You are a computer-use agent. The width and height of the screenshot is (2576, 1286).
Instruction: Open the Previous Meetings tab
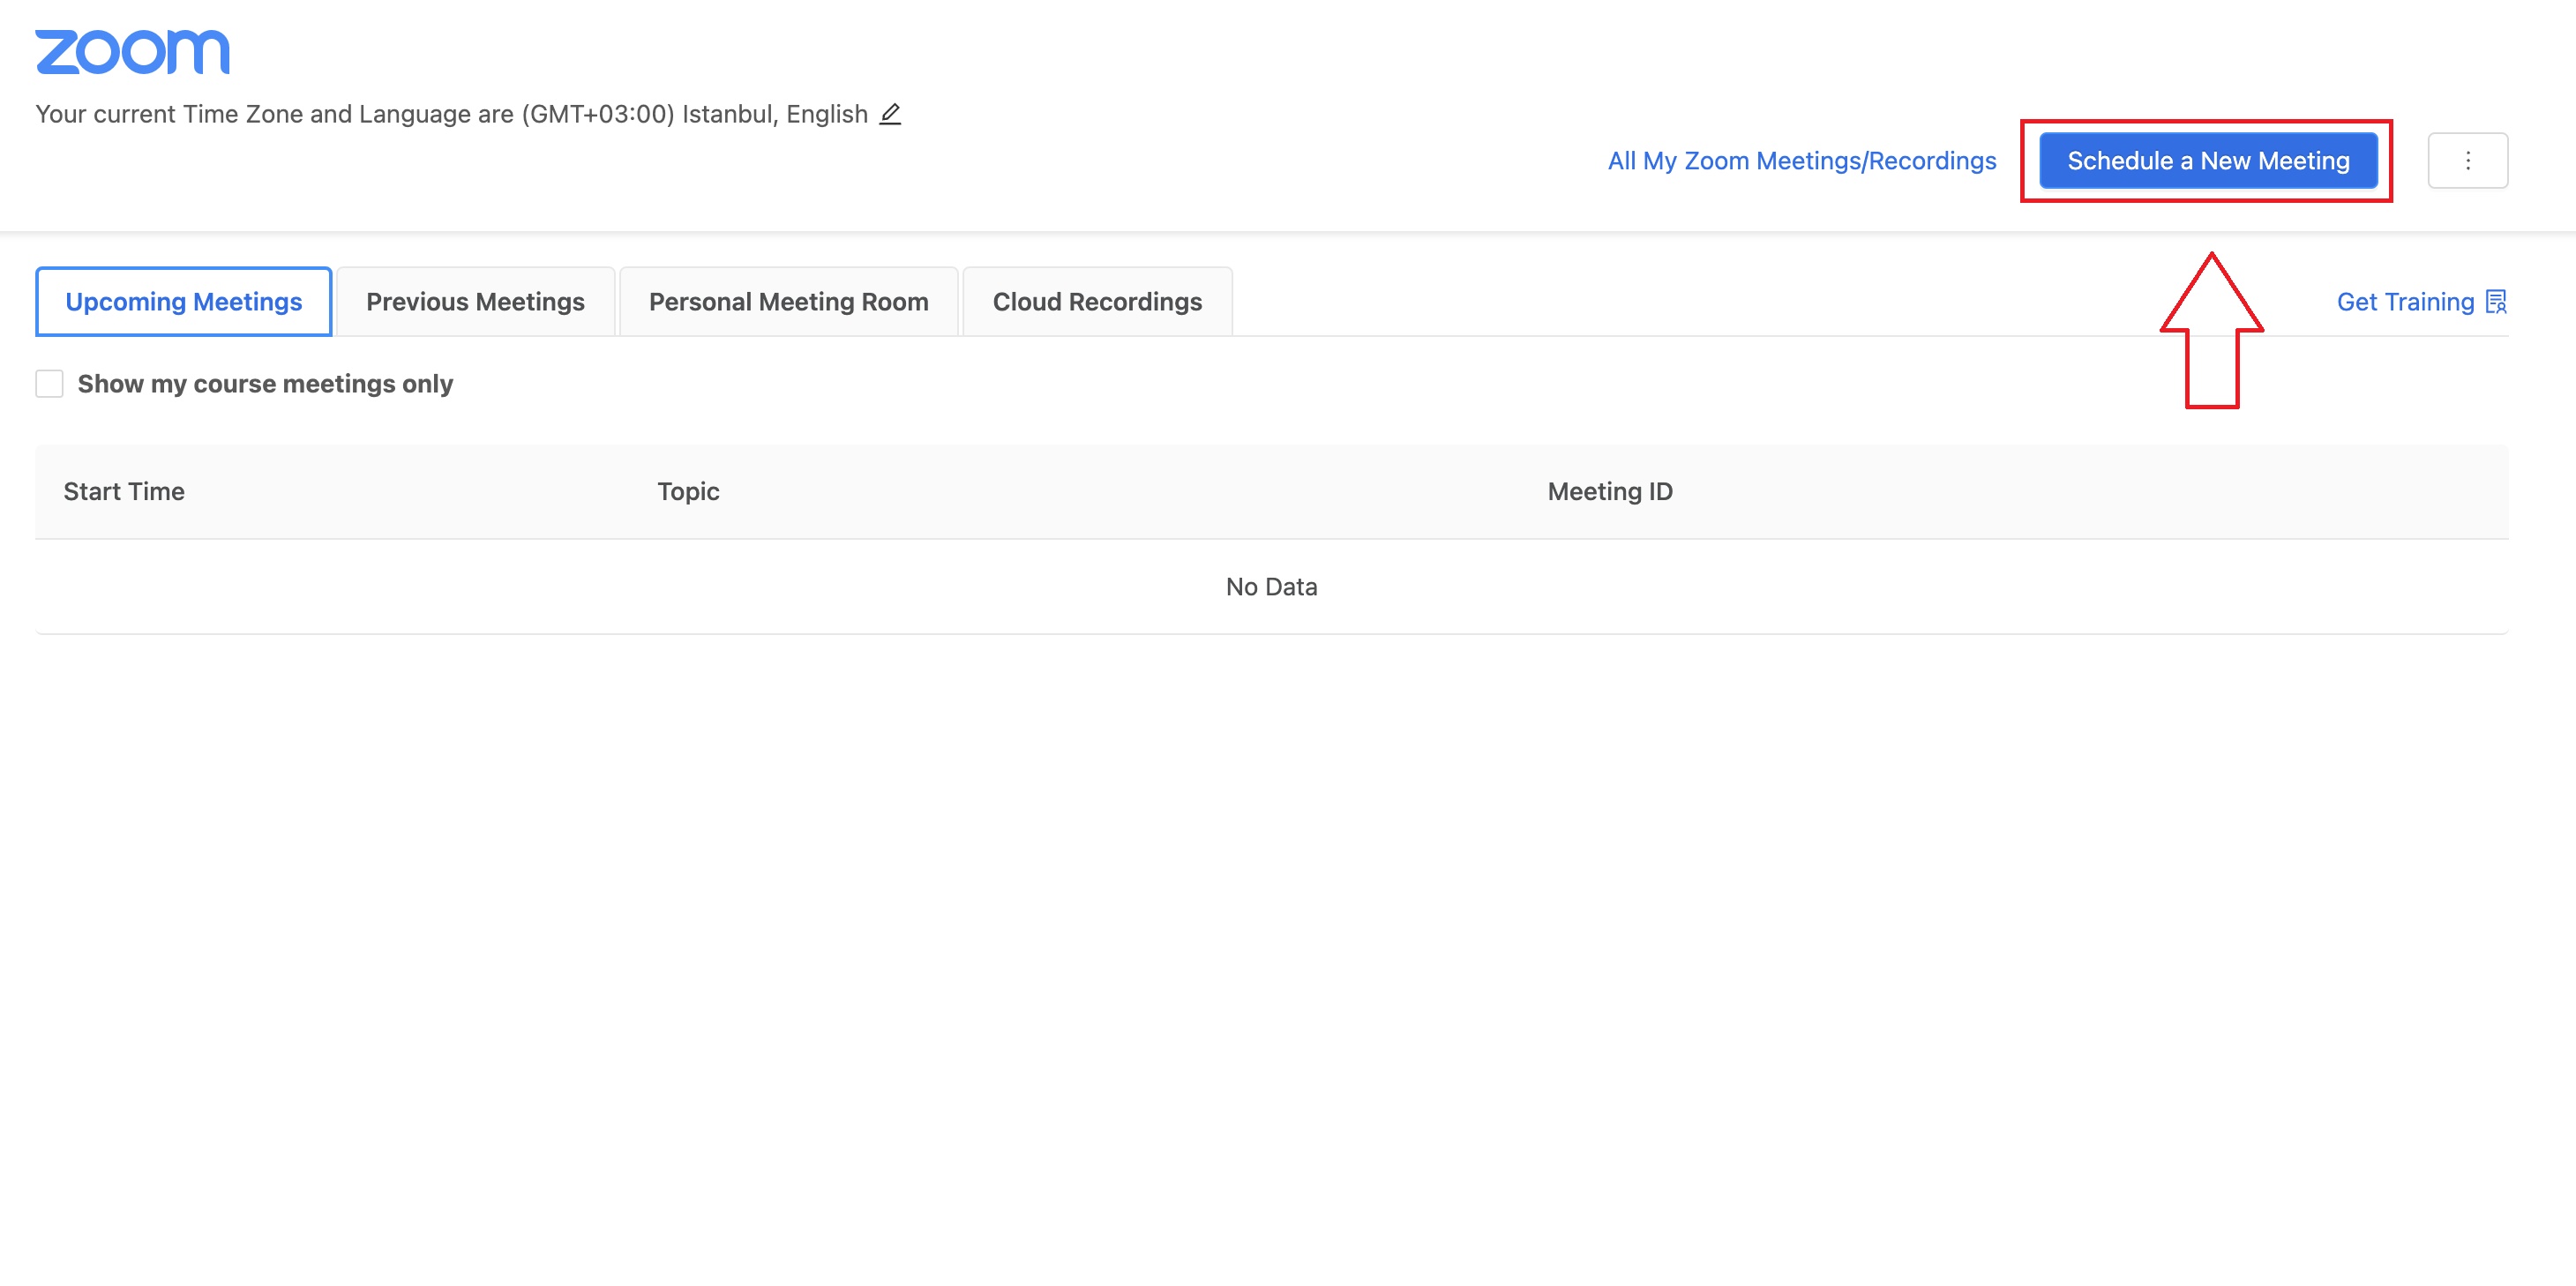pos(475,302)
